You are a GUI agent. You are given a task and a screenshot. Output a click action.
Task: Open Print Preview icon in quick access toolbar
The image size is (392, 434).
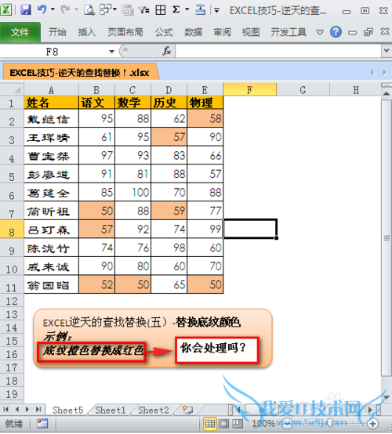click(x=89, y=10)
